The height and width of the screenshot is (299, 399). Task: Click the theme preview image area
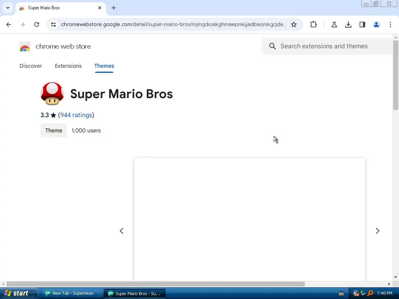pyautogui.click(x=249, y=219)
